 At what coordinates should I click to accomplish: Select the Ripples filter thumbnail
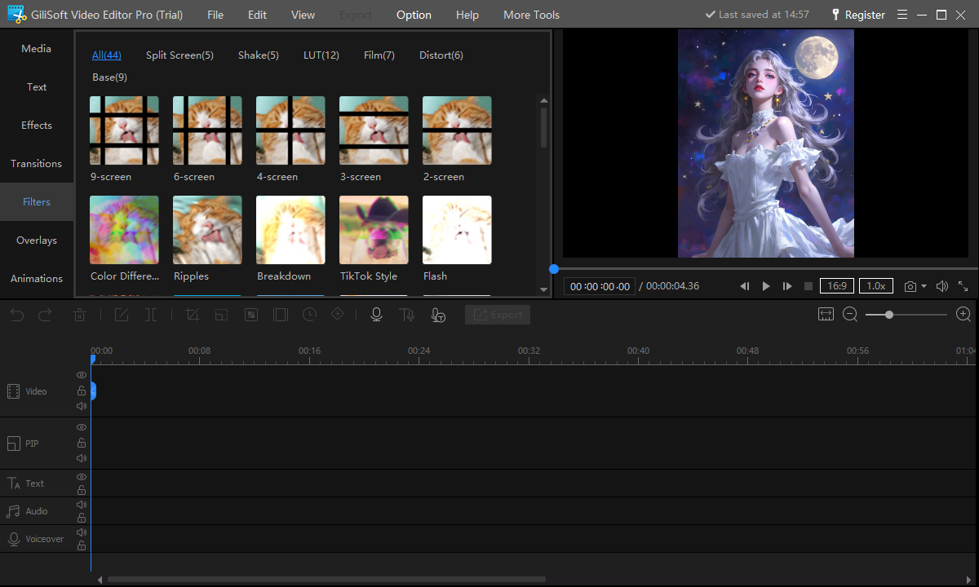click(x=207, y=230)
